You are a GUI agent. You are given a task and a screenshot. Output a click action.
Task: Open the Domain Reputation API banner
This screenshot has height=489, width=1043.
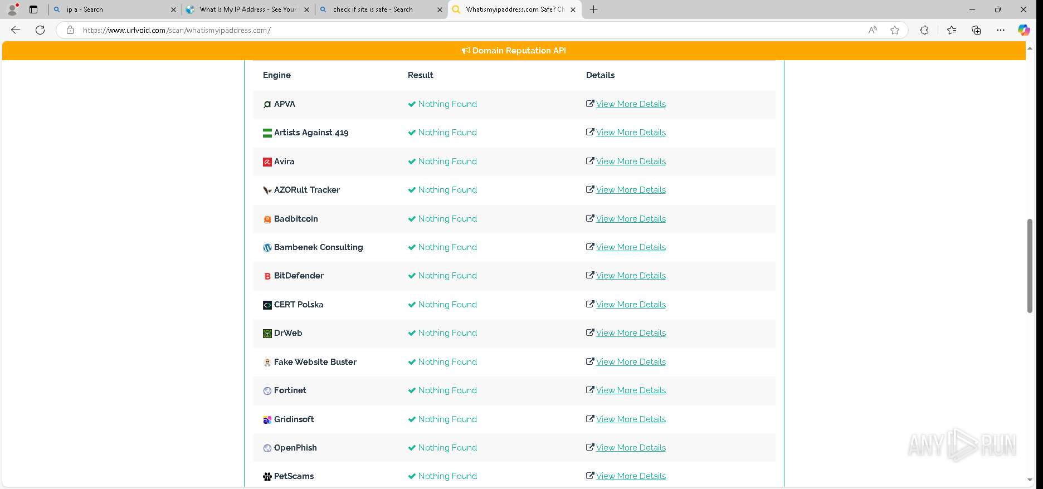pyautogui.click(x=514, y=51)
